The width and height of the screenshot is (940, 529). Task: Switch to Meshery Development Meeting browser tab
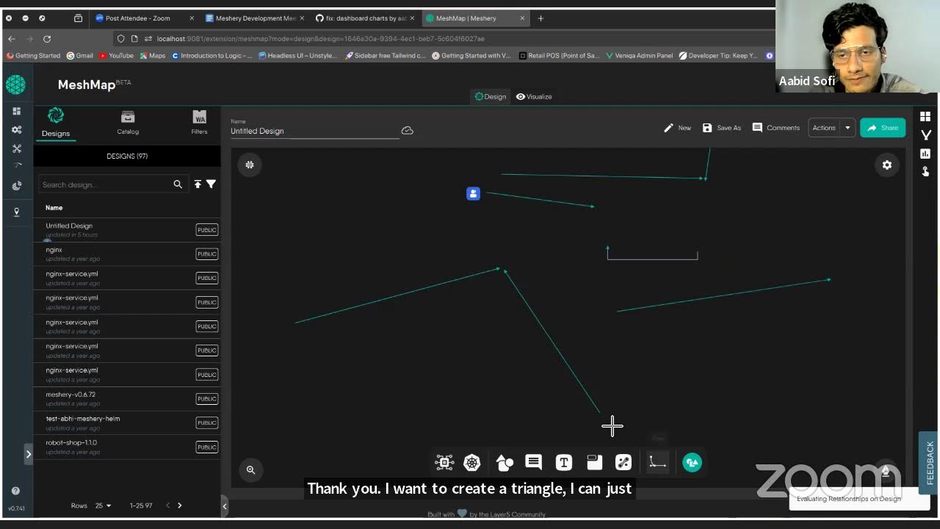256,18
